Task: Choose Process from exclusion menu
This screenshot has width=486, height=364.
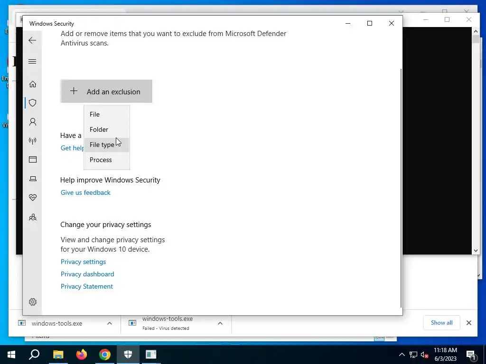Action: (107, 160)
